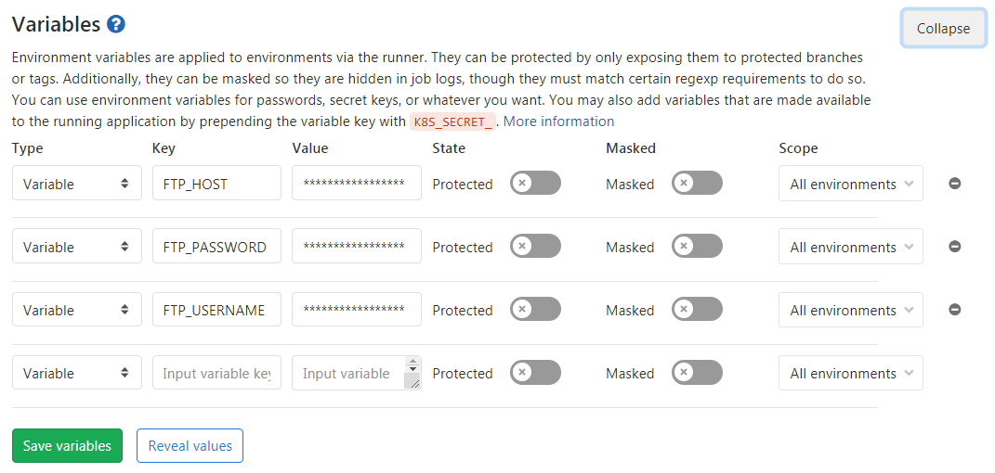Enable Masked switch for FTP_HOST
Screen dimensions: 995x473
pos(697,184)
